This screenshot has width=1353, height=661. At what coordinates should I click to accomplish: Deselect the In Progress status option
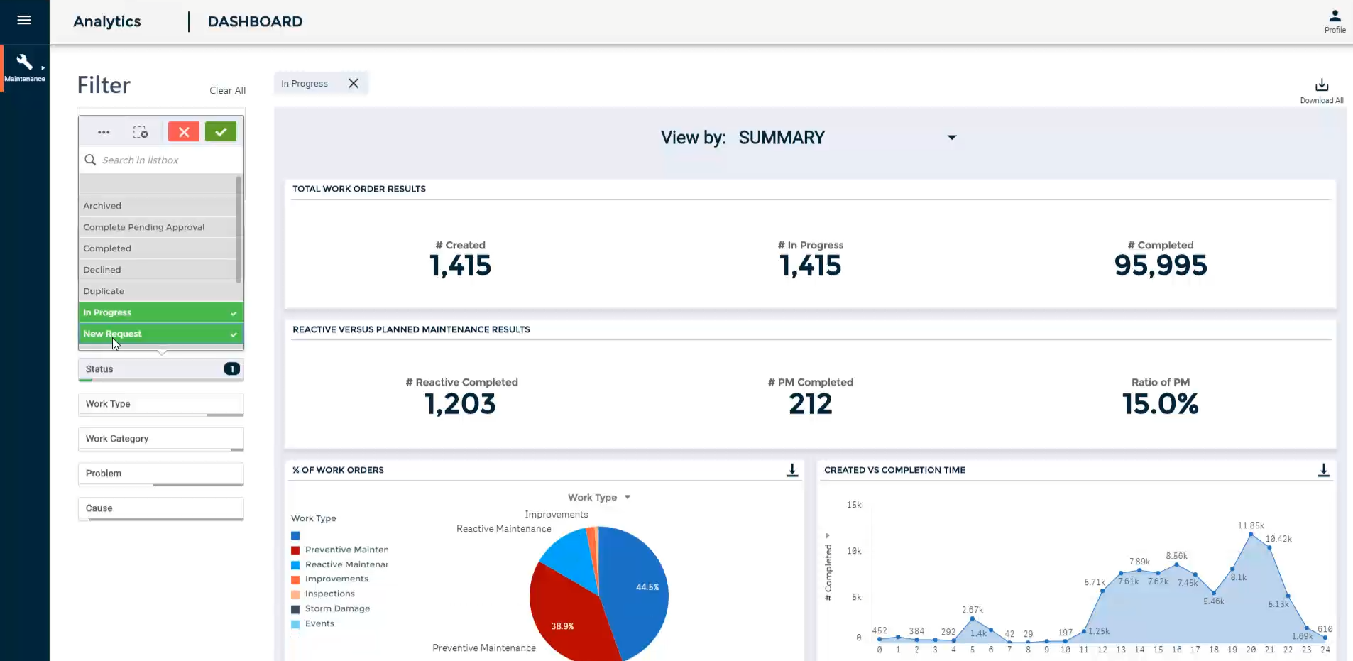click(x=160, y=312)
